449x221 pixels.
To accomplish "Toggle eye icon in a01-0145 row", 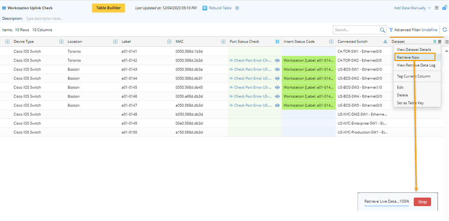I will (277, 87).
